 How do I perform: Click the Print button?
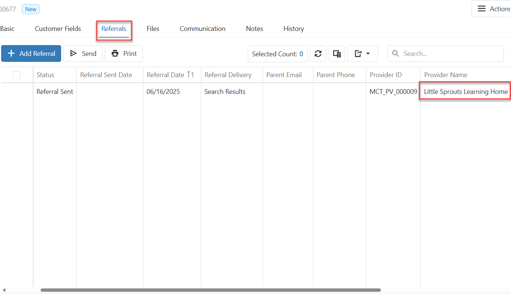click(124, 54)
